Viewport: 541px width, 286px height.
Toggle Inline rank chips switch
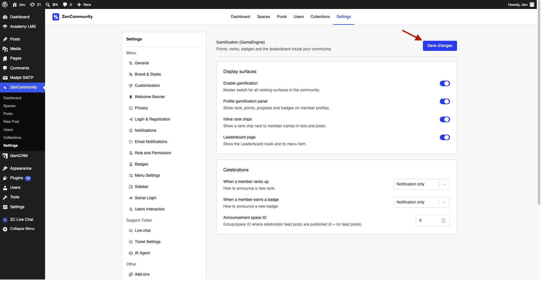pyautogui.click(x=445, y=119)
